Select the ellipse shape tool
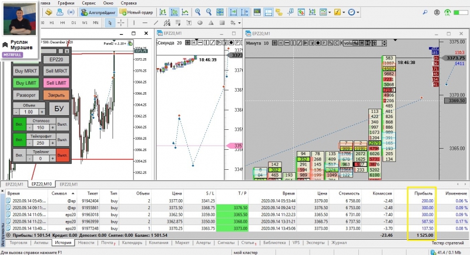Viewport: 470px width, 255px height. click(200, 23)
